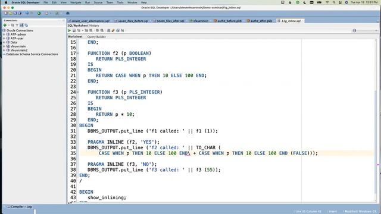Open the Forward navigation history dropdown arrow
The height and width of the screenshot is (214, 381).
pos(51,13)
